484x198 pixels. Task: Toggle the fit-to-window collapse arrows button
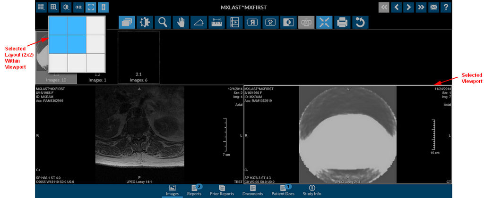(x=324, y=22)
